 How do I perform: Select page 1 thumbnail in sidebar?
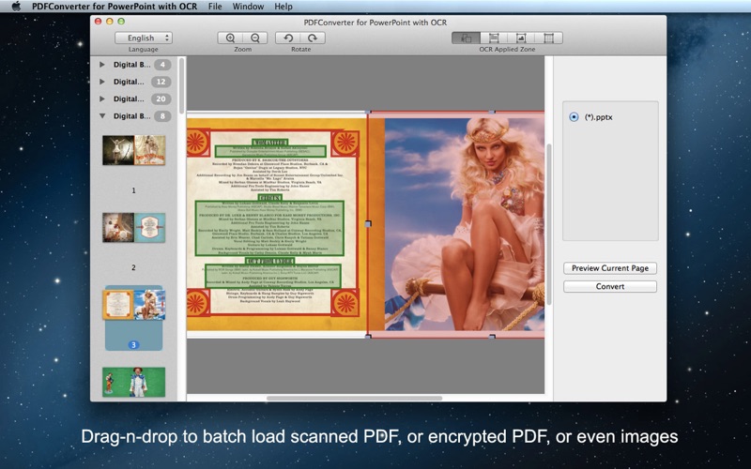pos(133,150)
